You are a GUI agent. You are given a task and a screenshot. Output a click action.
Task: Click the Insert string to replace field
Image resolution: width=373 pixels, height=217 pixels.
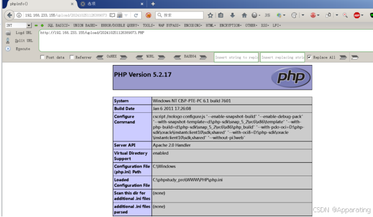[x=236, y=57]
